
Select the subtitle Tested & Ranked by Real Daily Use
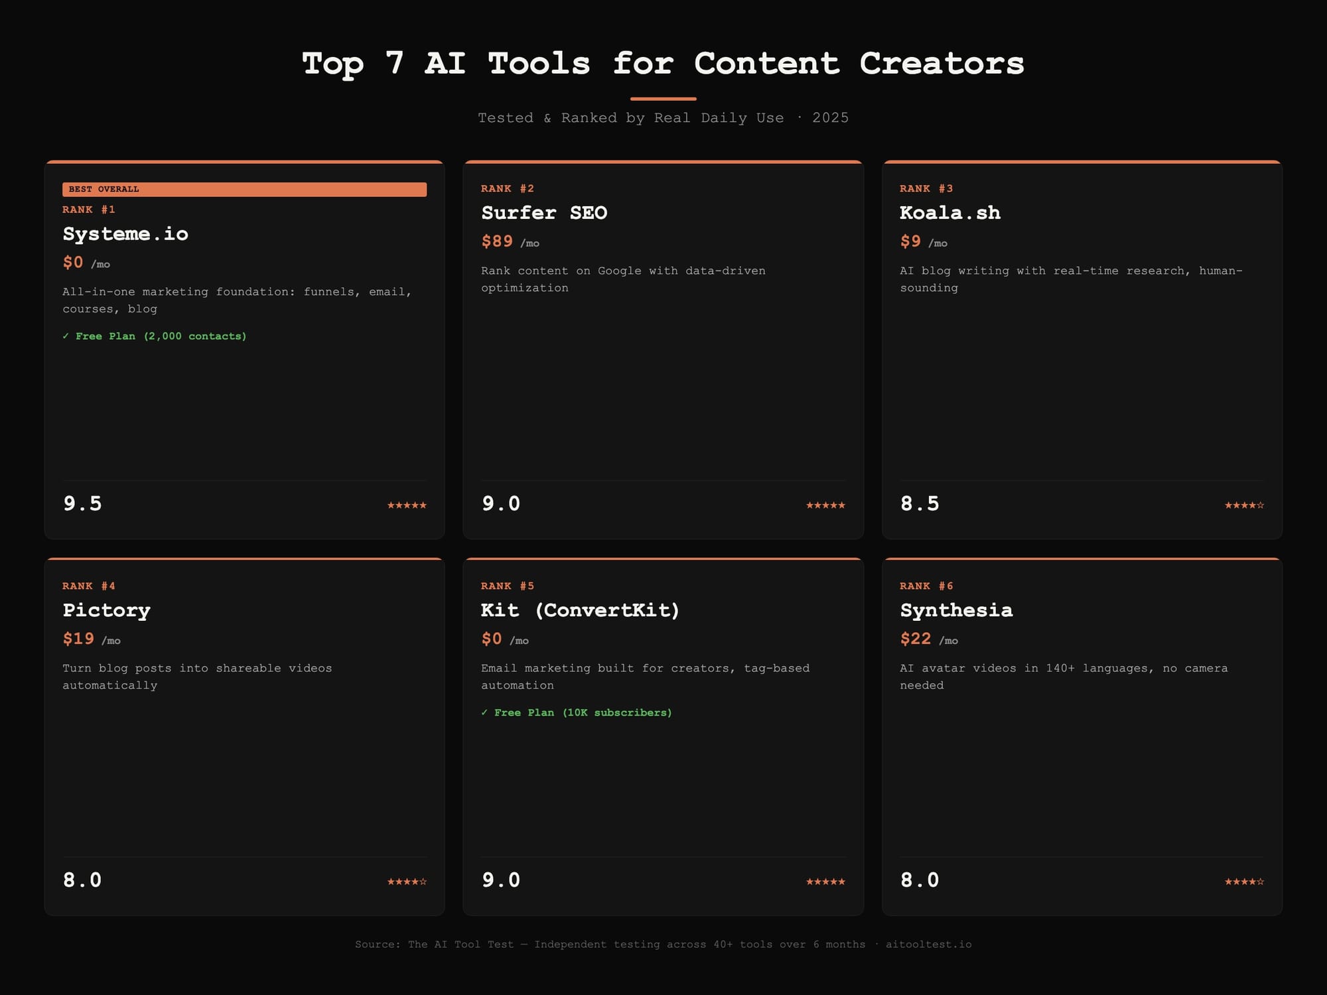(663, 117)
